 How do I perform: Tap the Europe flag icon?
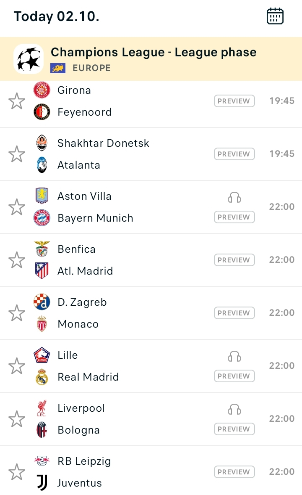tap(58, 68)
